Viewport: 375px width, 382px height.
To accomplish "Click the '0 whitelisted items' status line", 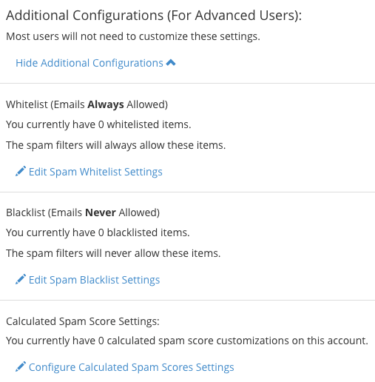I will point(98,124).
